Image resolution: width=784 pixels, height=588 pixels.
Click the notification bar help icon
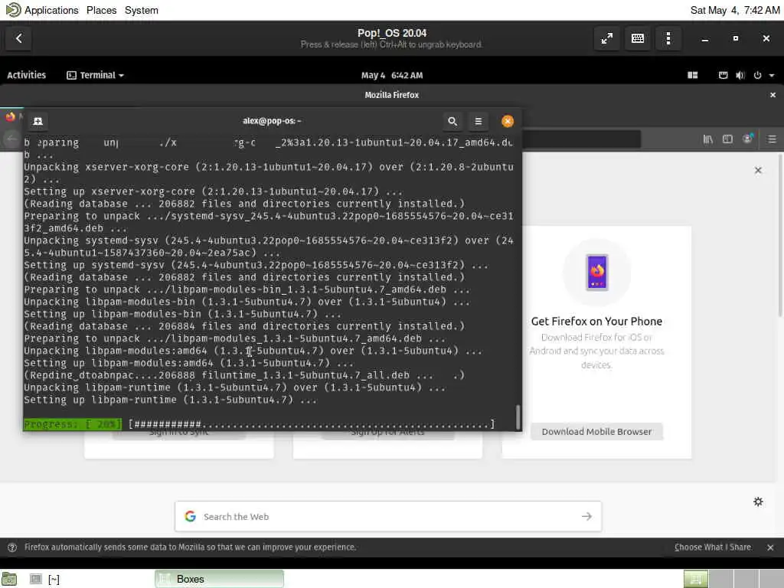coord(12,547)
